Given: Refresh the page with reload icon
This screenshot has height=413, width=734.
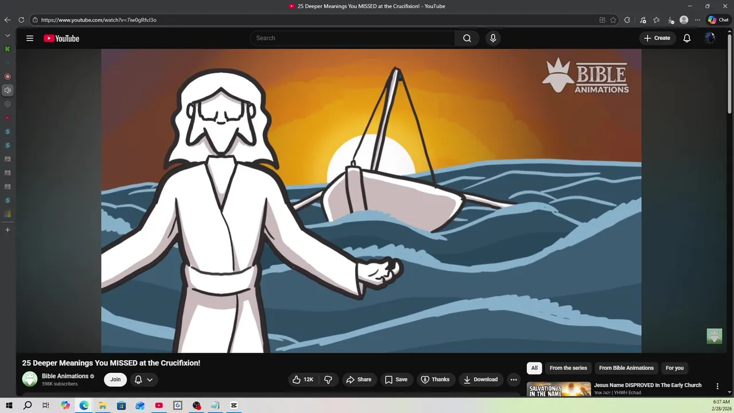Looking at the screenshot, I should pyautogui.click(x=21, y=20).
